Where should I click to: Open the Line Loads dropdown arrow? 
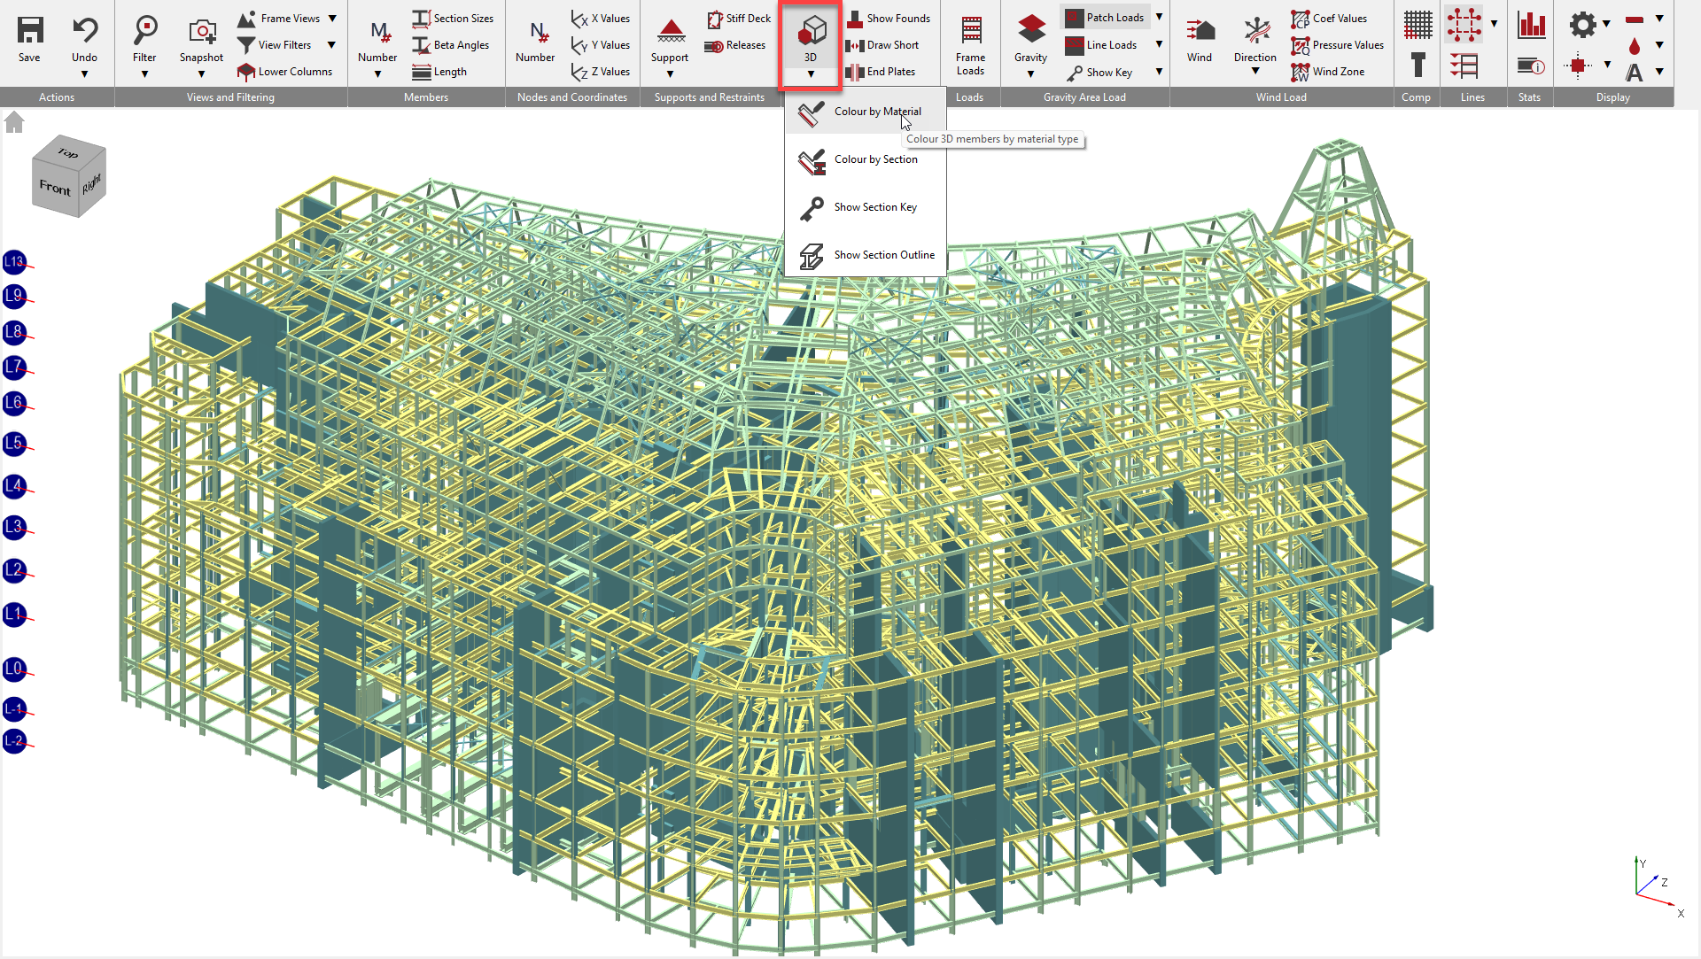click(1159, 44)
